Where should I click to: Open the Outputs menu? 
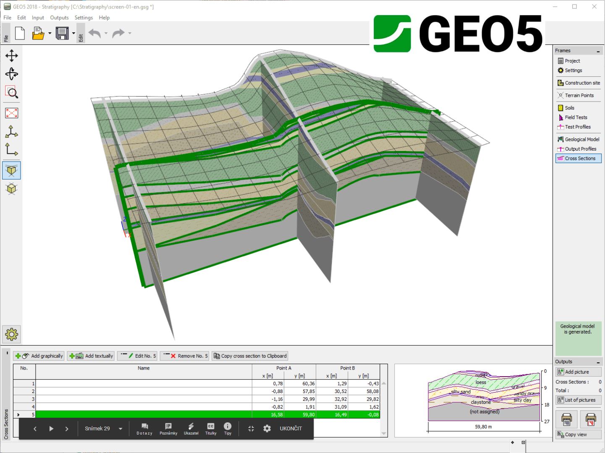click(59, 18)
